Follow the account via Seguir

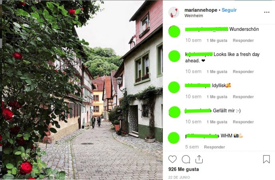[x=229, y=10]
